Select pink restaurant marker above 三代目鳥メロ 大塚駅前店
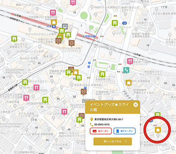Screen dimensions: 176x154 coord(53,13)
